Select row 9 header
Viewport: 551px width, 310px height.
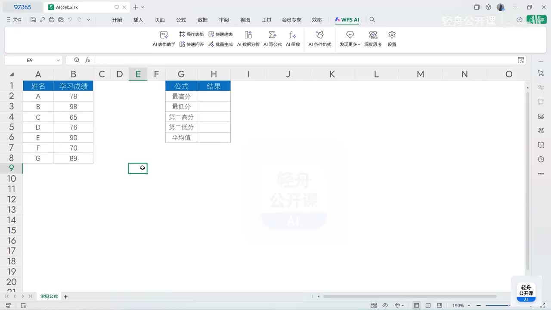coord(11,168)
